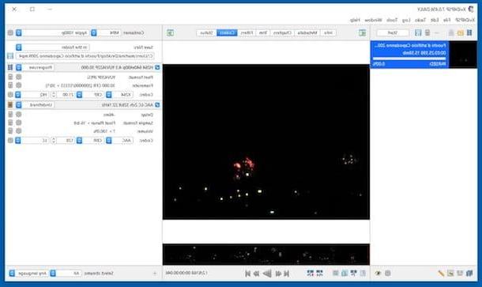Open the Undefined language dropdown
482x287 pixels.
click(x=35, y=105)
